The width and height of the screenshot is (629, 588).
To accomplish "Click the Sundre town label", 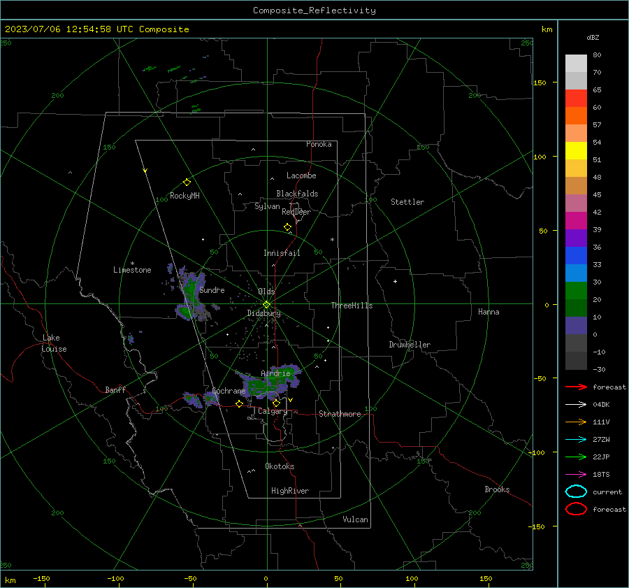I will click(x=212, y=290).
